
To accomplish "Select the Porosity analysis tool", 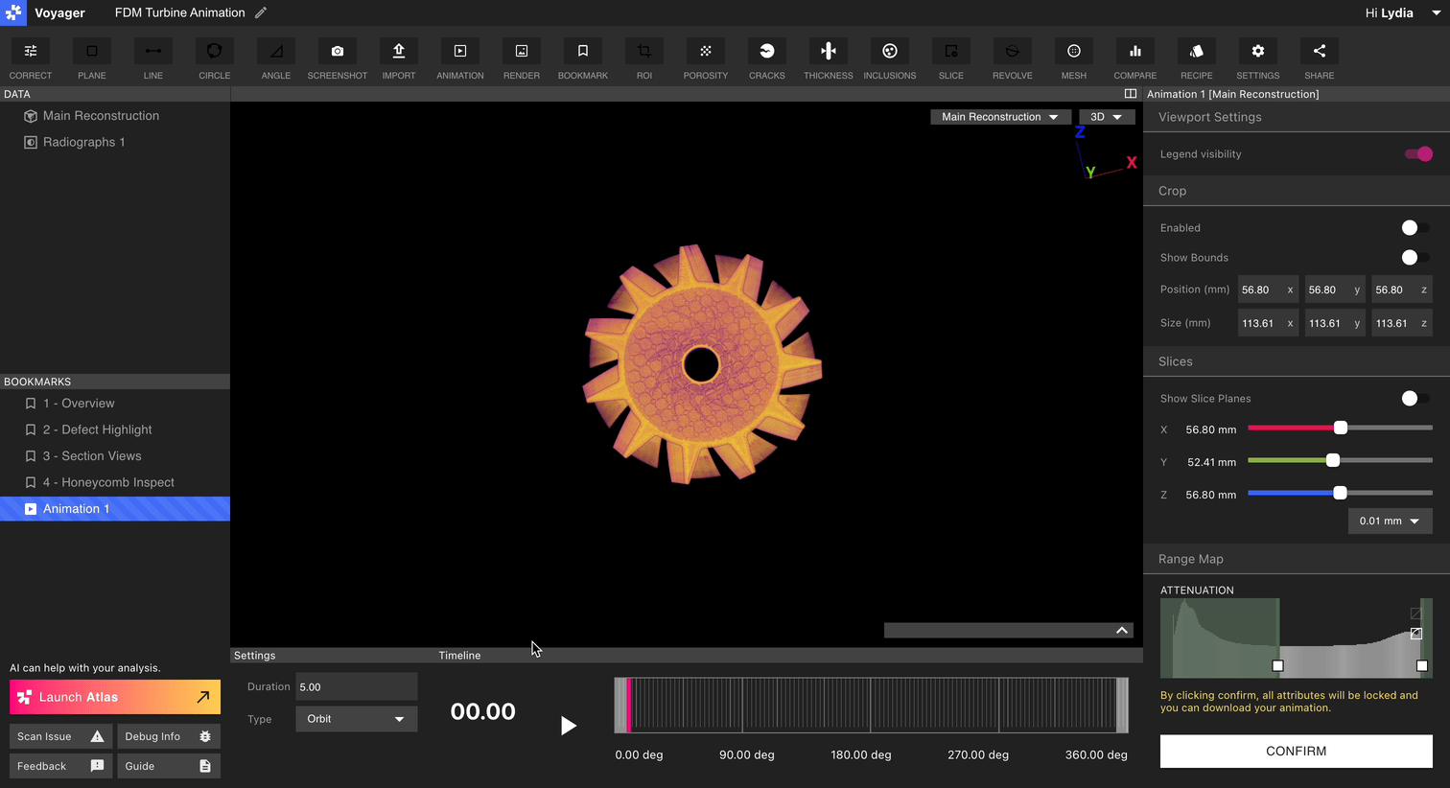I will pos(705,58).
